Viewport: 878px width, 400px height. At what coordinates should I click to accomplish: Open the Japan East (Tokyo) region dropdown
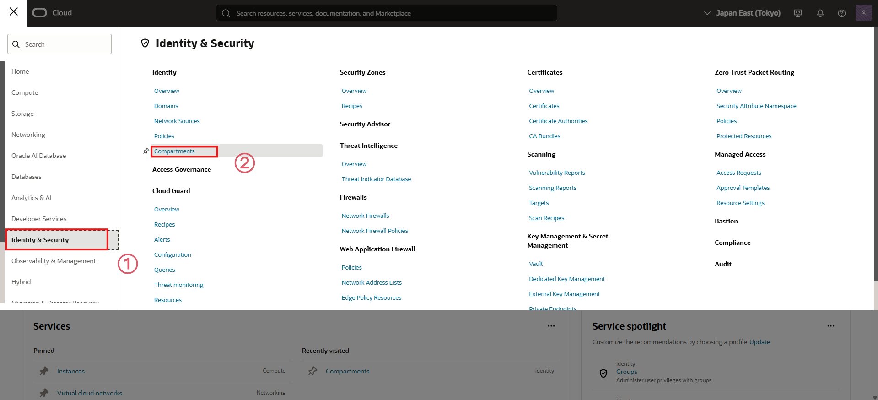(x=742, y=13)
